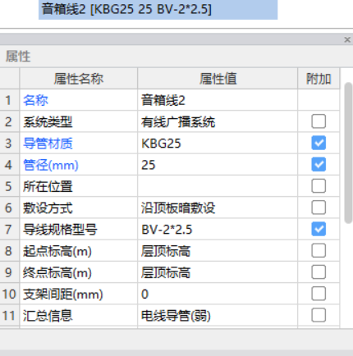The width and height of the screenshot is (353, 356).
Task: Click the 属性值 column header
Action: point(218,79)
